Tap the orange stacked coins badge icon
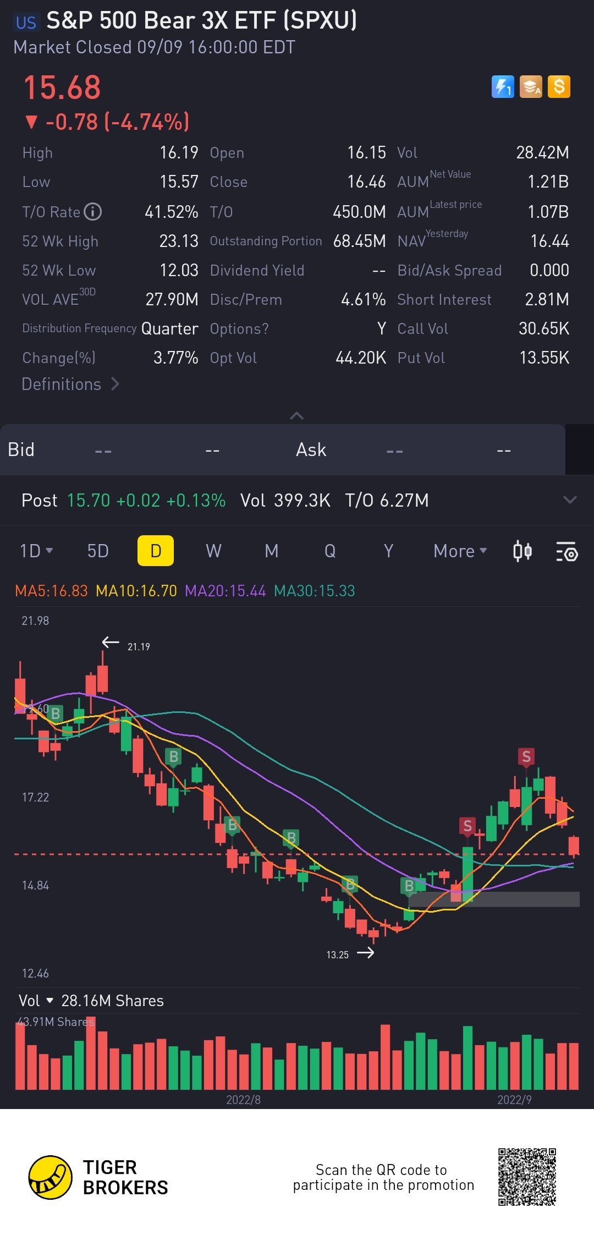 pos(531,87)
